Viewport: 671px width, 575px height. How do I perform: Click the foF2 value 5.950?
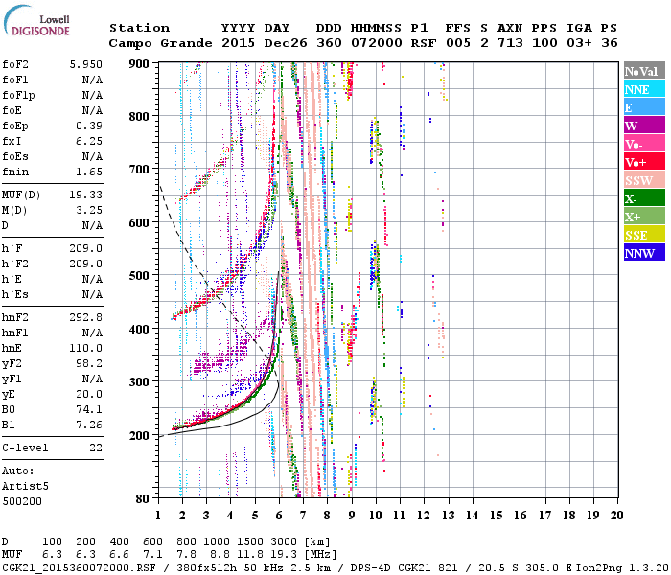[x=86, y=64]
